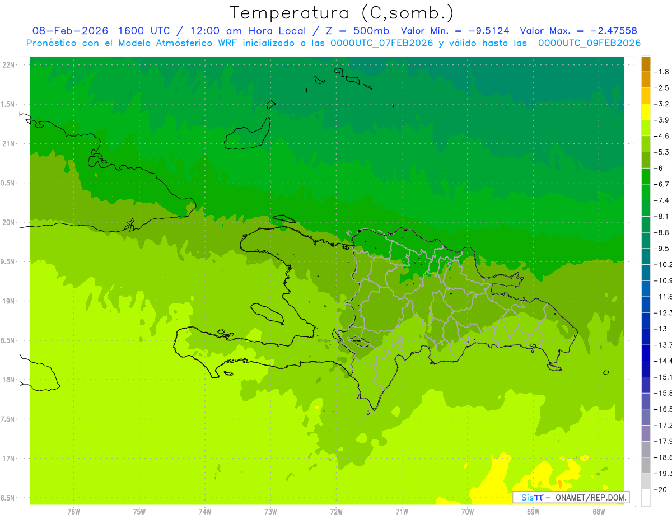This screenshot has height=519, width=672.
Task: Select the 'Z = 500mb' level text
Action: [x=357, y=31]
